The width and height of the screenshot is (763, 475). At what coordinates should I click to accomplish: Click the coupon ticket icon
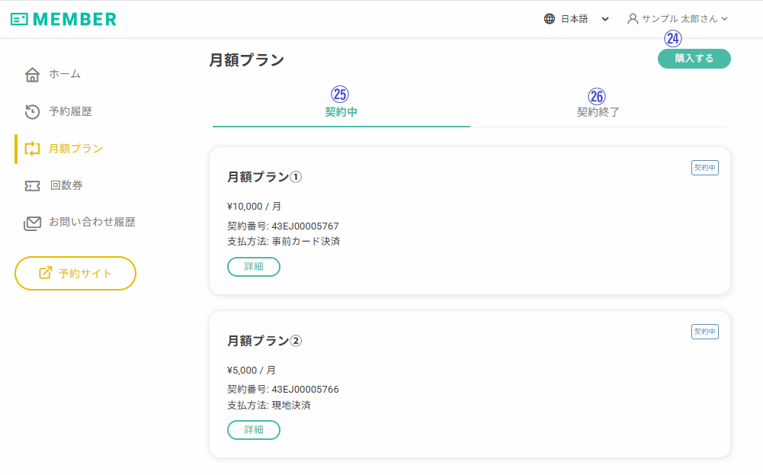(x=32, y=186)
